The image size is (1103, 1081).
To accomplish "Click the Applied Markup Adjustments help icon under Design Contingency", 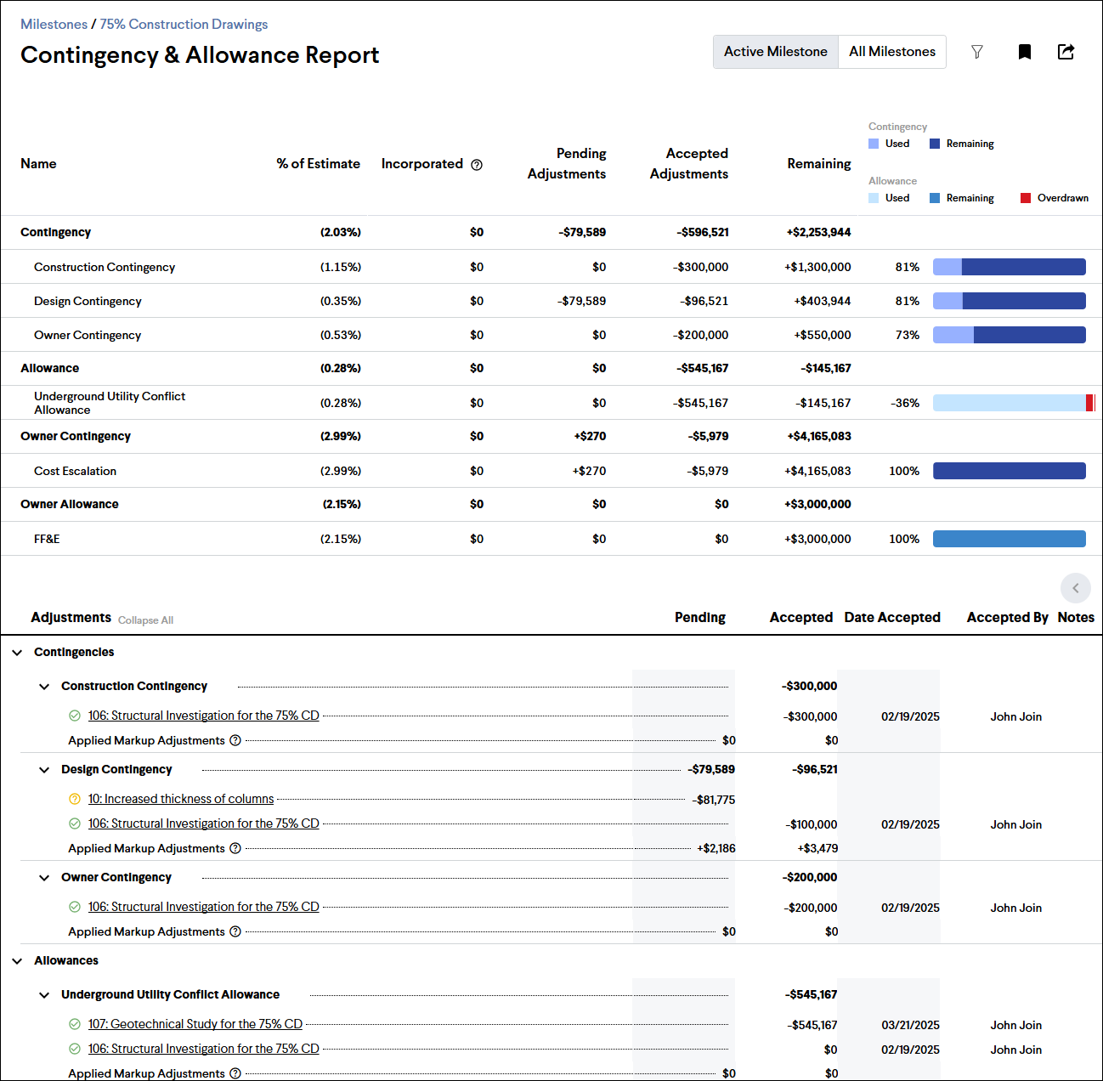I will 235,848.
